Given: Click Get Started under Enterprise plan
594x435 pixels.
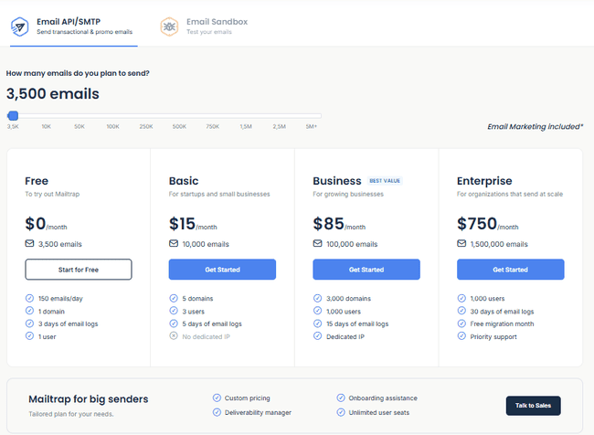Looking at the screenshot, I should (510, 270).
